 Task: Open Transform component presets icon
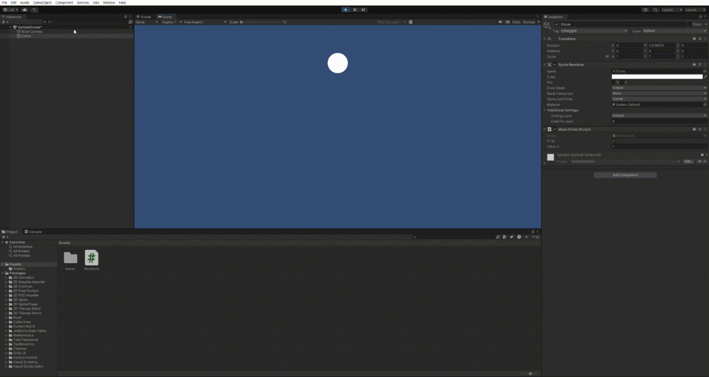700,38
